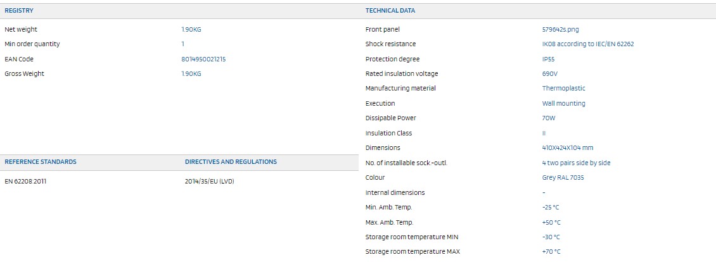Click the DIRECTIVES AND REGULATIONS header
The height and width of the screenshot is (262, 716).
click(231, 161)
